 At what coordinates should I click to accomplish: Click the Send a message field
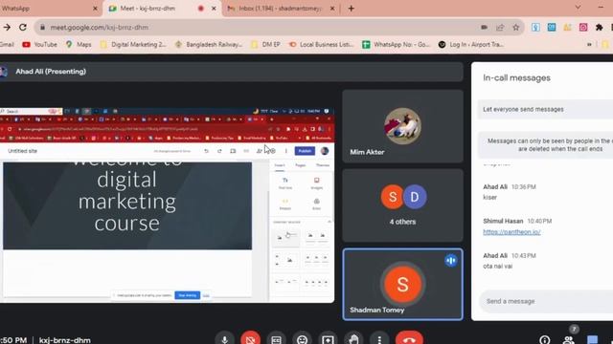(x=546, y=301)
